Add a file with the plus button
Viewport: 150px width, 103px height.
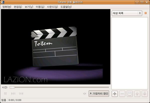pyautogui.click(x=114, y=94)
